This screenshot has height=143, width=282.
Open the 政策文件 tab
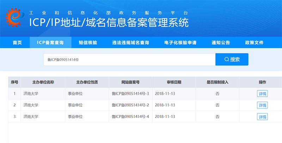(254, 43)
